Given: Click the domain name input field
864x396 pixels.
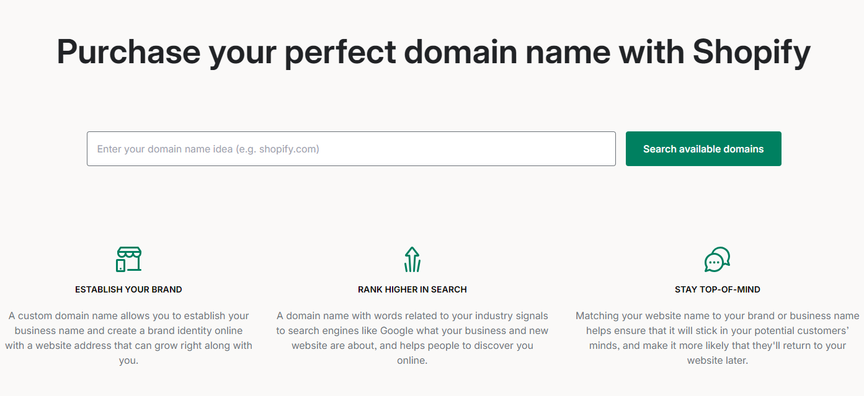Looking at the screenshot, I should tap(352, 149).
